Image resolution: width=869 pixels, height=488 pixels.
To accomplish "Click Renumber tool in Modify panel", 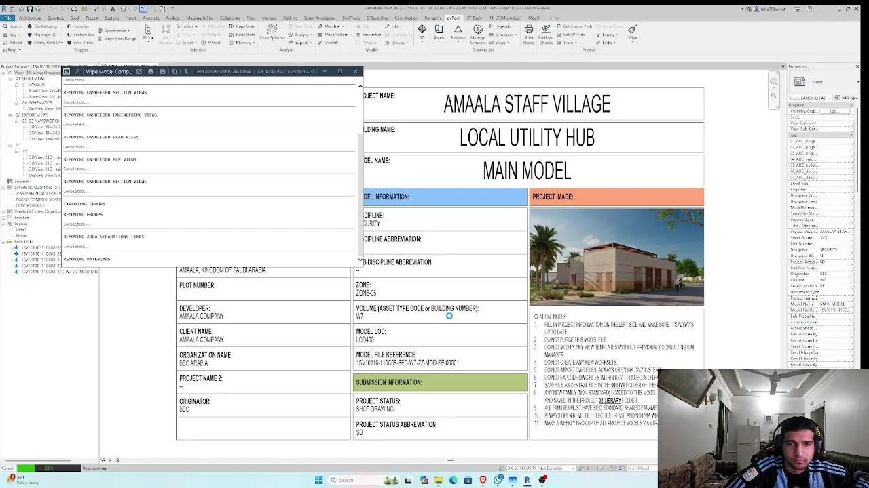I will point(369,35).
